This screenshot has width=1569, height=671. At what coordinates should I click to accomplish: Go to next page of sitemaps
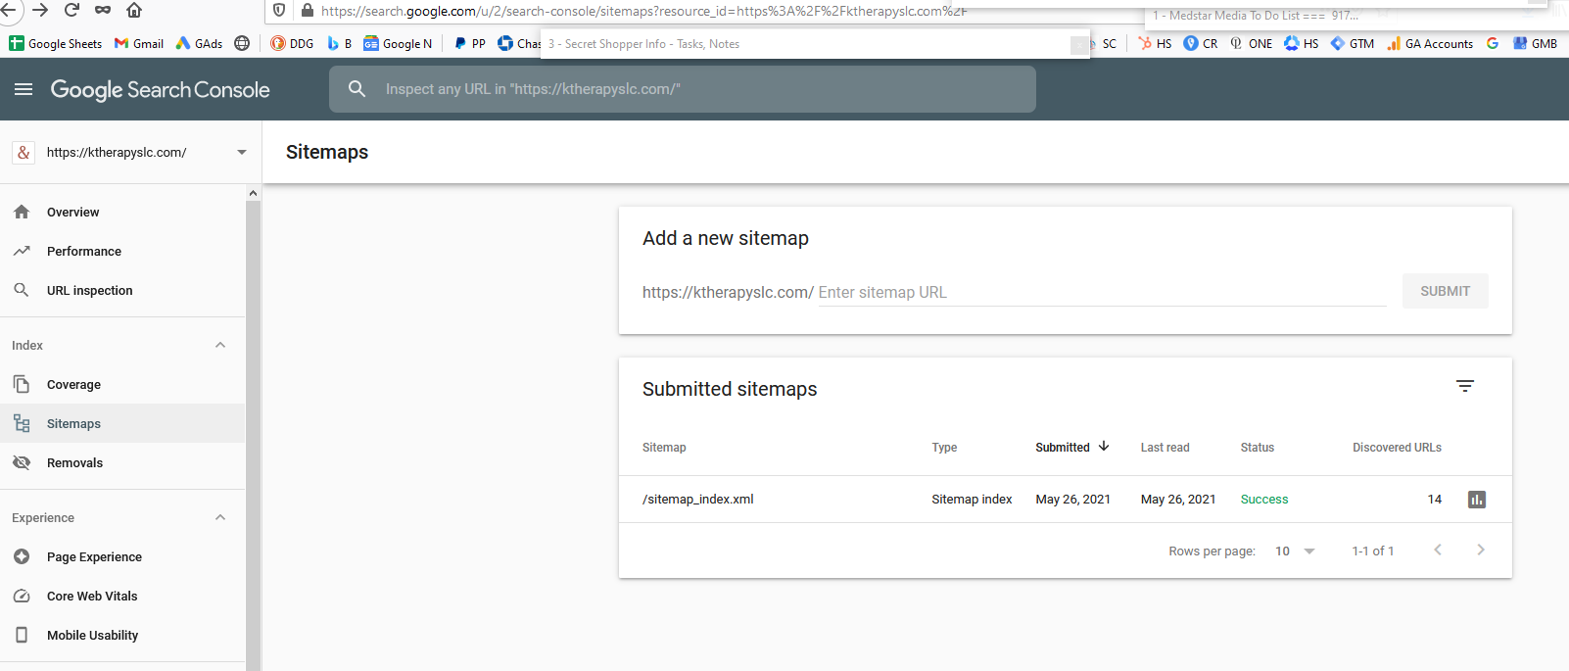coord(1481,550)
